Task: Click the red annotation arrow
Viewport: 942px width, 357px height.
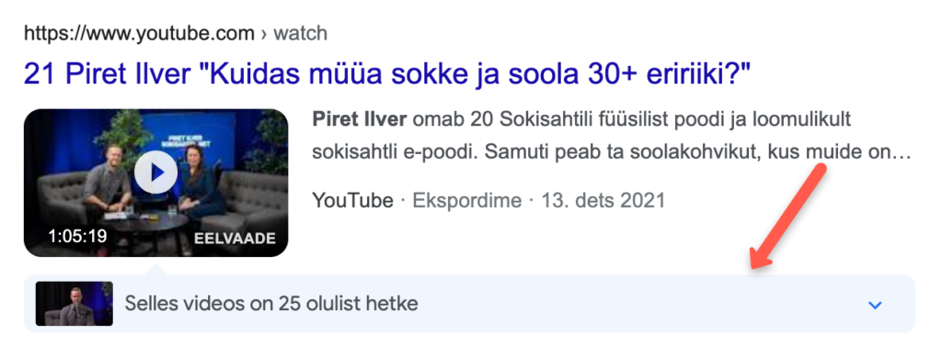Action: point(787,218)
